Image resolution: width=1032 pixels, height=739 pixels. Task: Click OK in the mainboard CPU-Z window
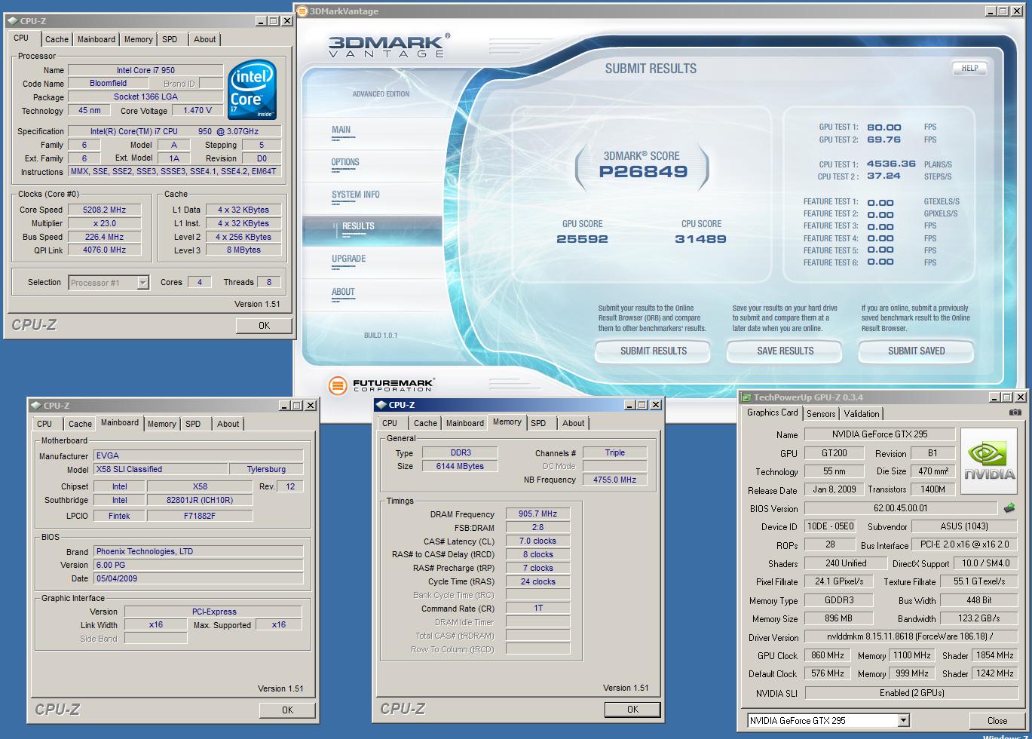click(x=287, y=710)
